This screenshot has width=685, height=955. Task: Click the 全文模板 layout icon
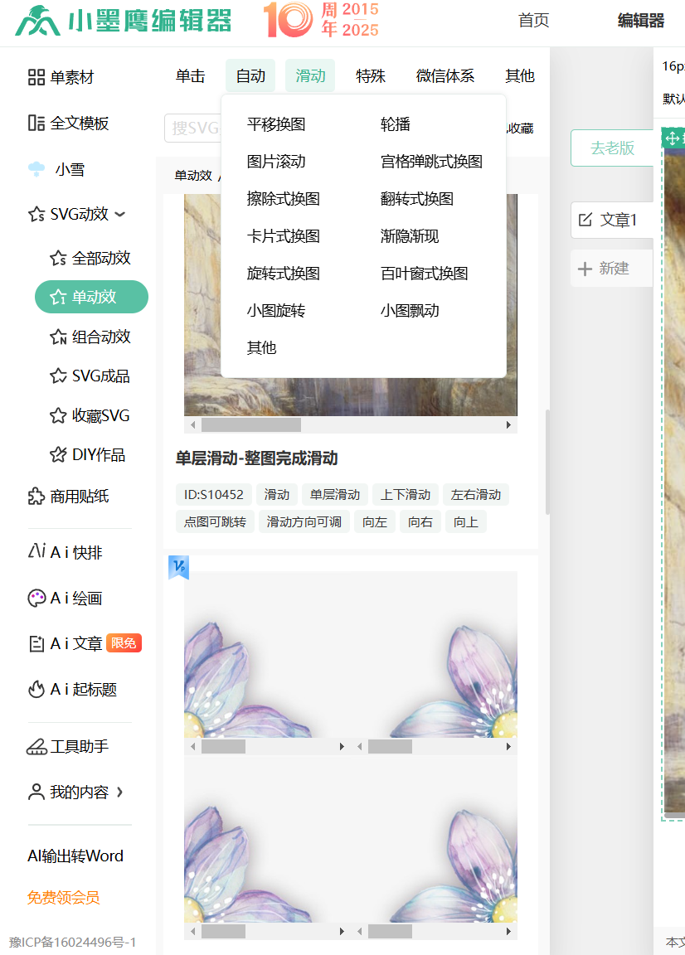36,124
